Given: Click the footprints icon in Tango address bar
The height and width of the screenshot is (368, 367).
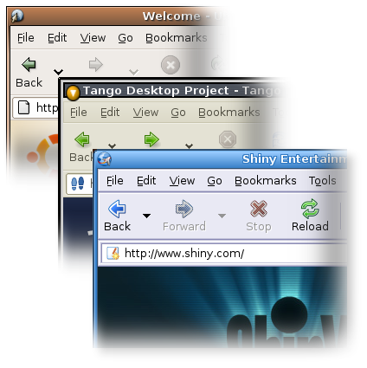Looking at the screenshot, I should click(78, 184).
